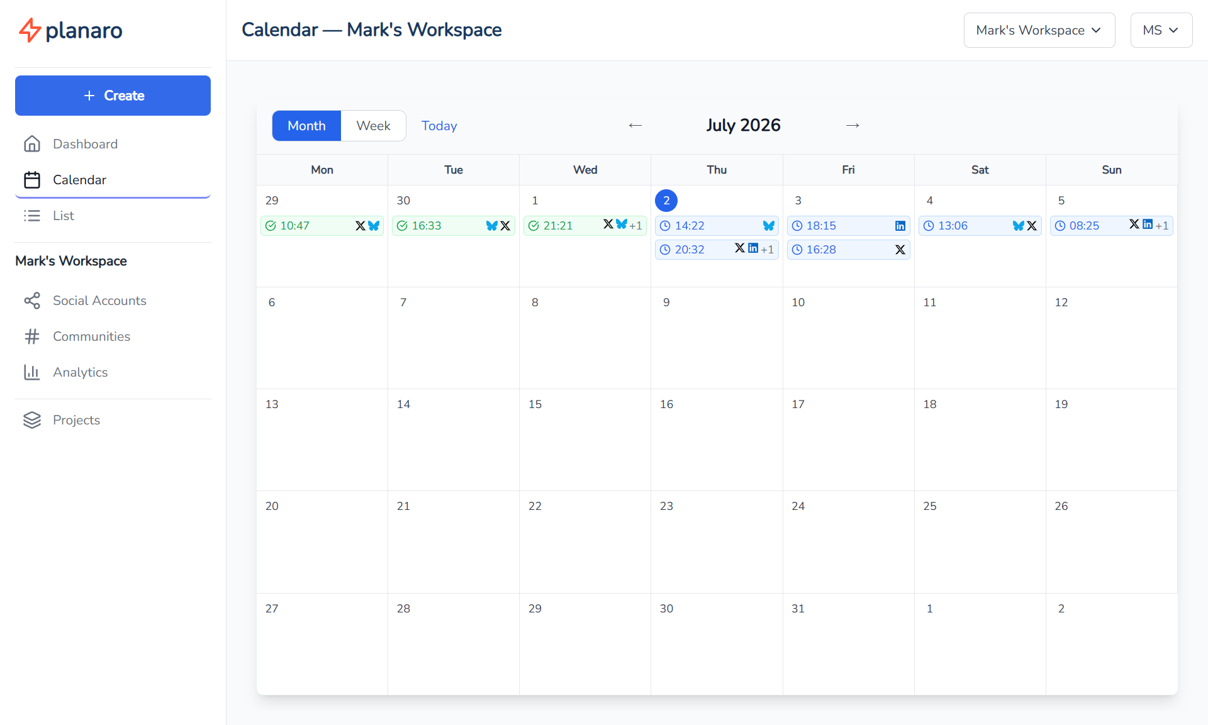The width and height of the screenshot is (1208, 725).
Task: Open the List view icon
Action: pyautogui.click(x=32, y=216)
